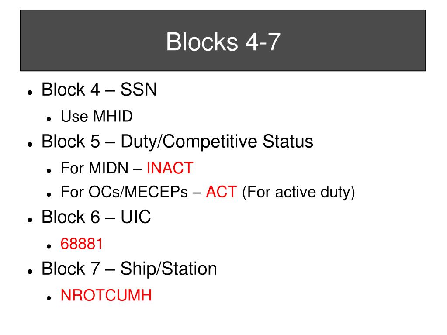Click the bullet before '68881'
The width and height of the screenshot is (447, 335).
[49, 246]
